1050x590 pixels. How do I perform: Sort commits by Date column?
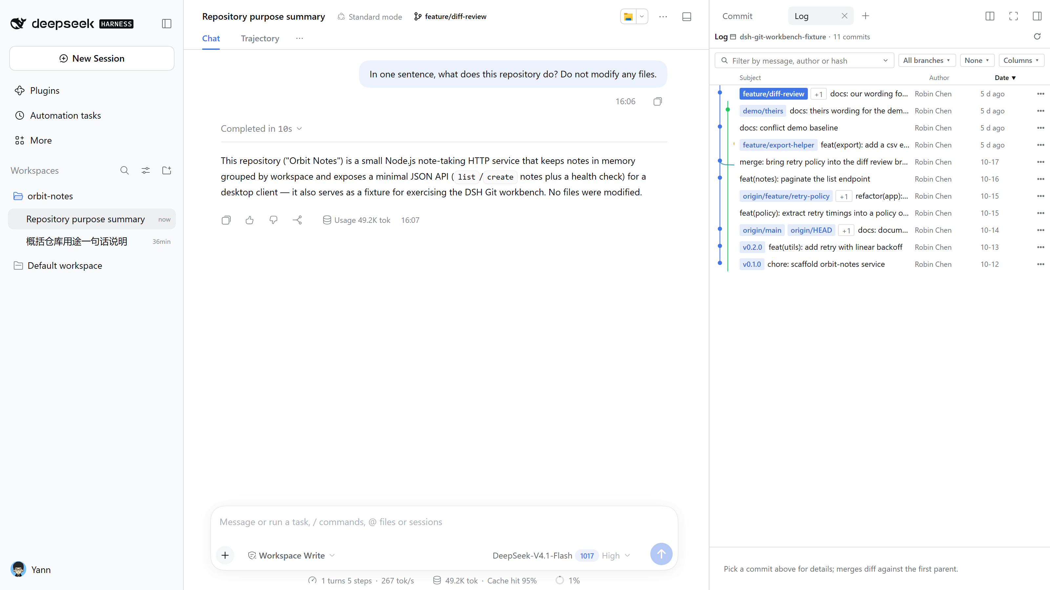(x=1005, y=78)
